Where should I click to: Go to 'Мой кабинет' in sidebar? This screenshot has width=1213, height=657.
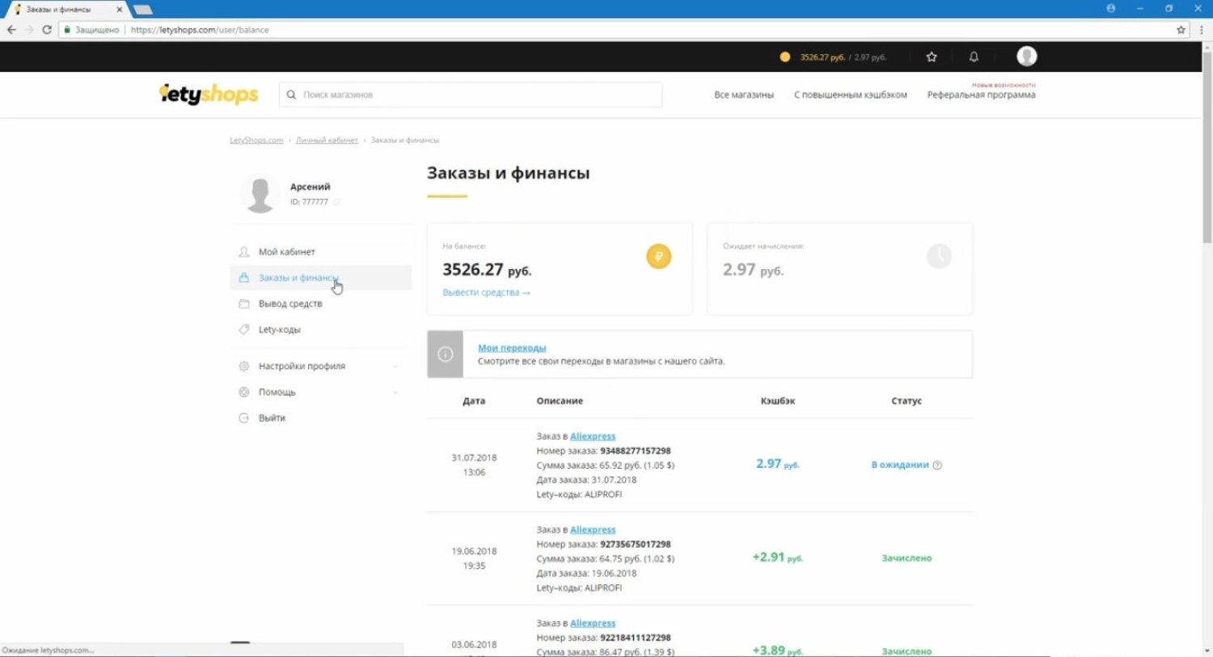pos(286,252)
